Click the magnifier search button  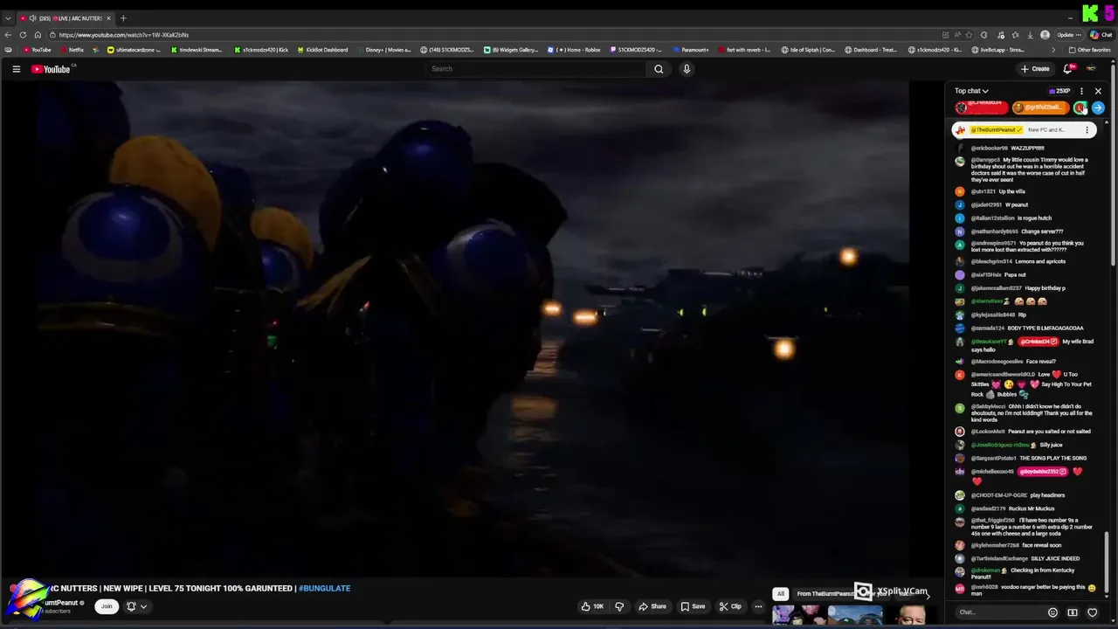(x=659, y=69)
